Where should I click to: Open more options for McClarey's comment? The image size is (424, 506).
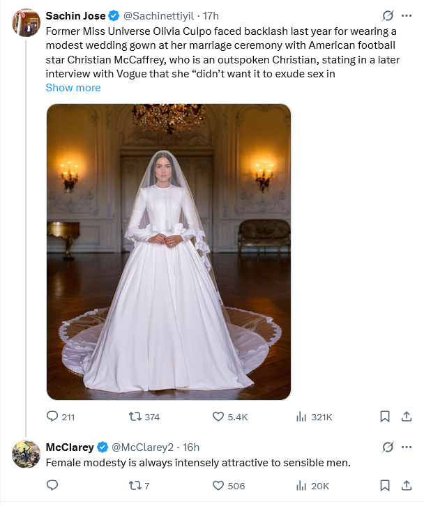point(407,446)
